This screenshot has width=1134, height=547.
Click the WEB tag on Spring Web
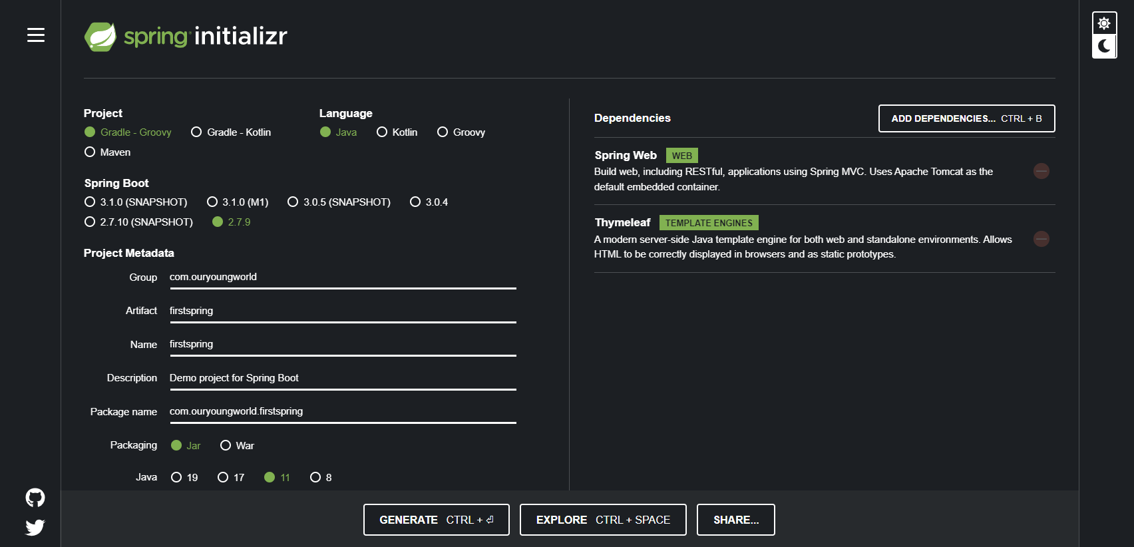click(x=682, y=156)
